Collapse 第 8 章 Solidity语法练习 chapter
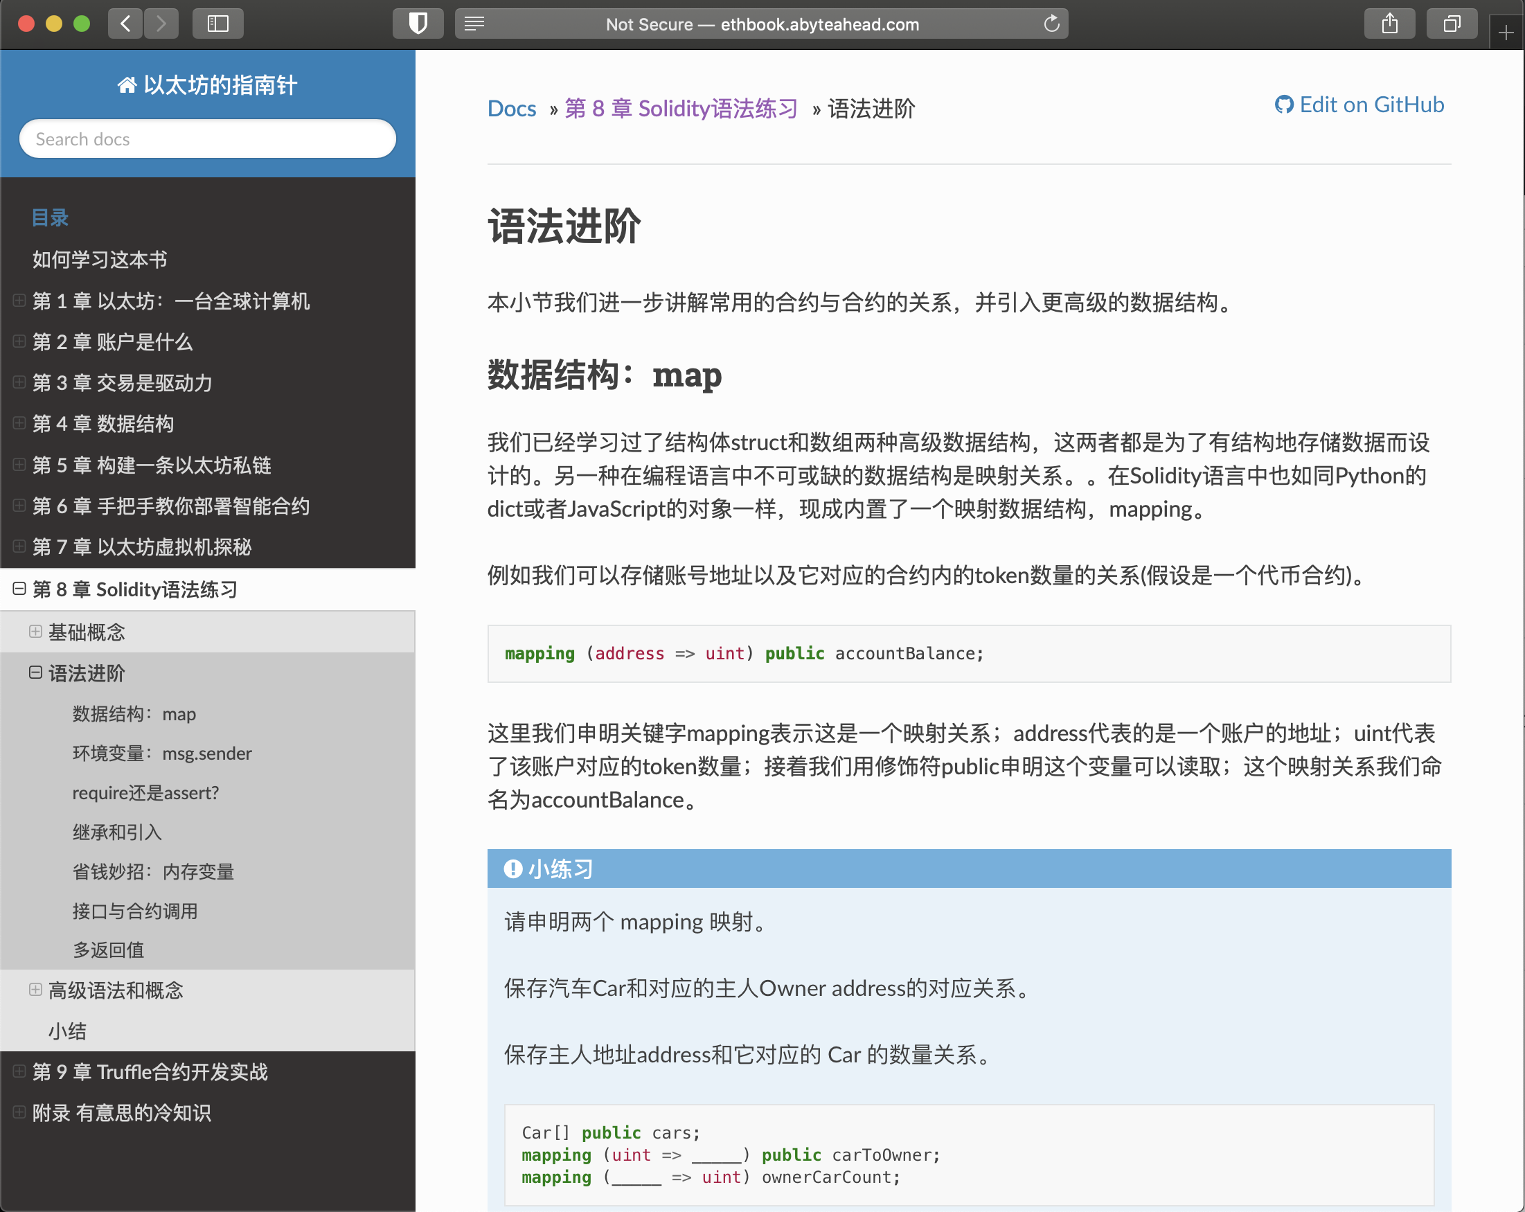This screenshot has height=1212, width=1525. 20,589
